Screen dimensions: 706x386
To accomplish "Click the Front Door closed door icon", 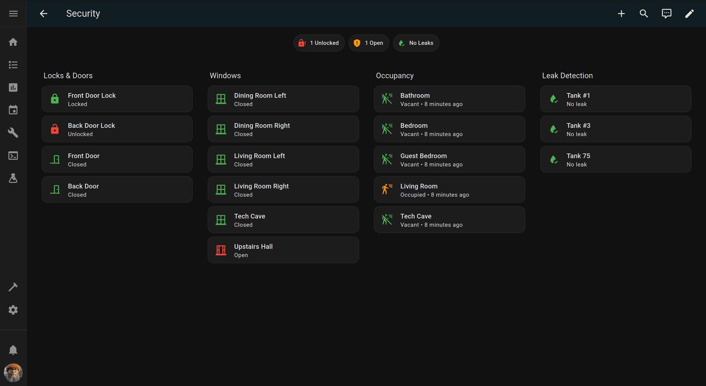I will point(55,160).
